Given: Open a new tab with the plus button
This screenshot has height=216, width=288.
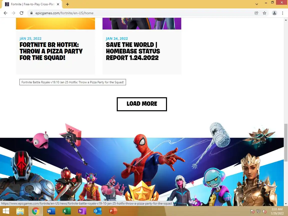Looking at the screenshot, I should 67,4.
